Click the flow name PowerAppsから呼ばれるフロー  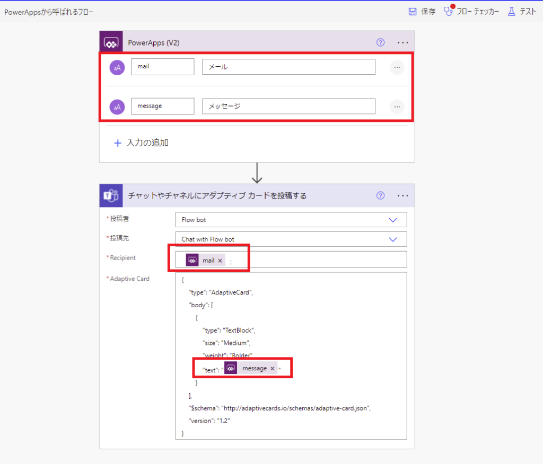click(x=49, y=12)
